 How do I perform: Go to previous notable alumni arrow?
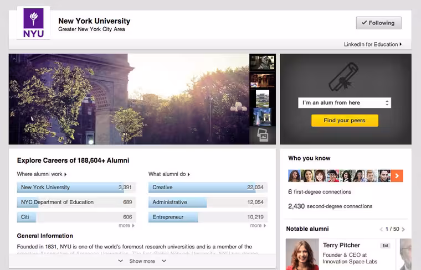pos(381,229)
